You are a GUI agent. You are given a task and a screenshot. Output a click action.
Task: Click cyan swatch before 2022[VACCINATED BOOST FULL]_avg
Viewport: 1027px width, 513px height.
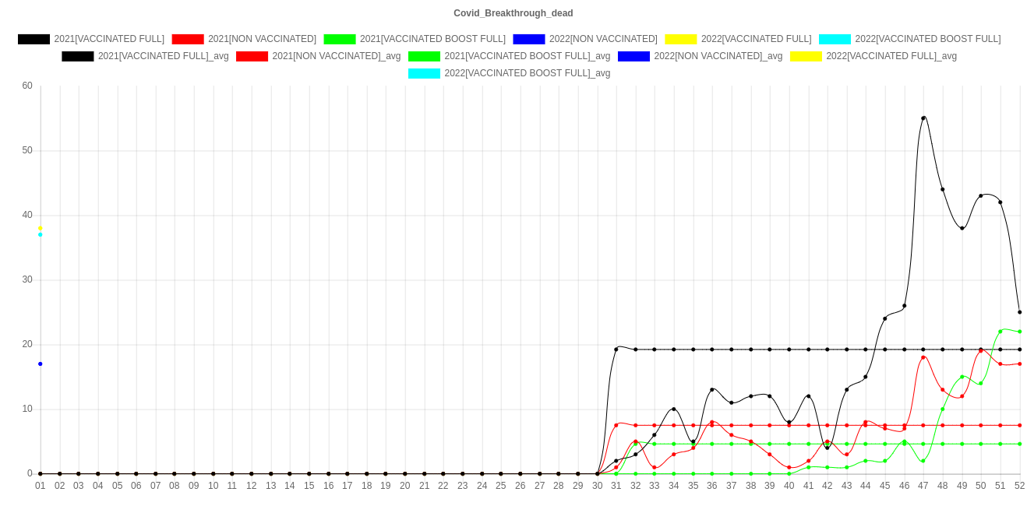[424, 73]
